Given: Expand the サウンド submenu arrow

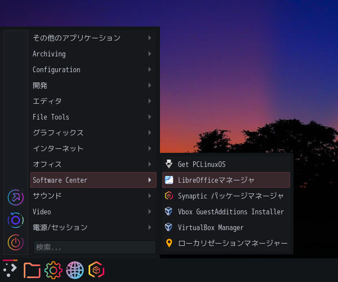Looking at the screenshot, I should click(x=150, y=196).
